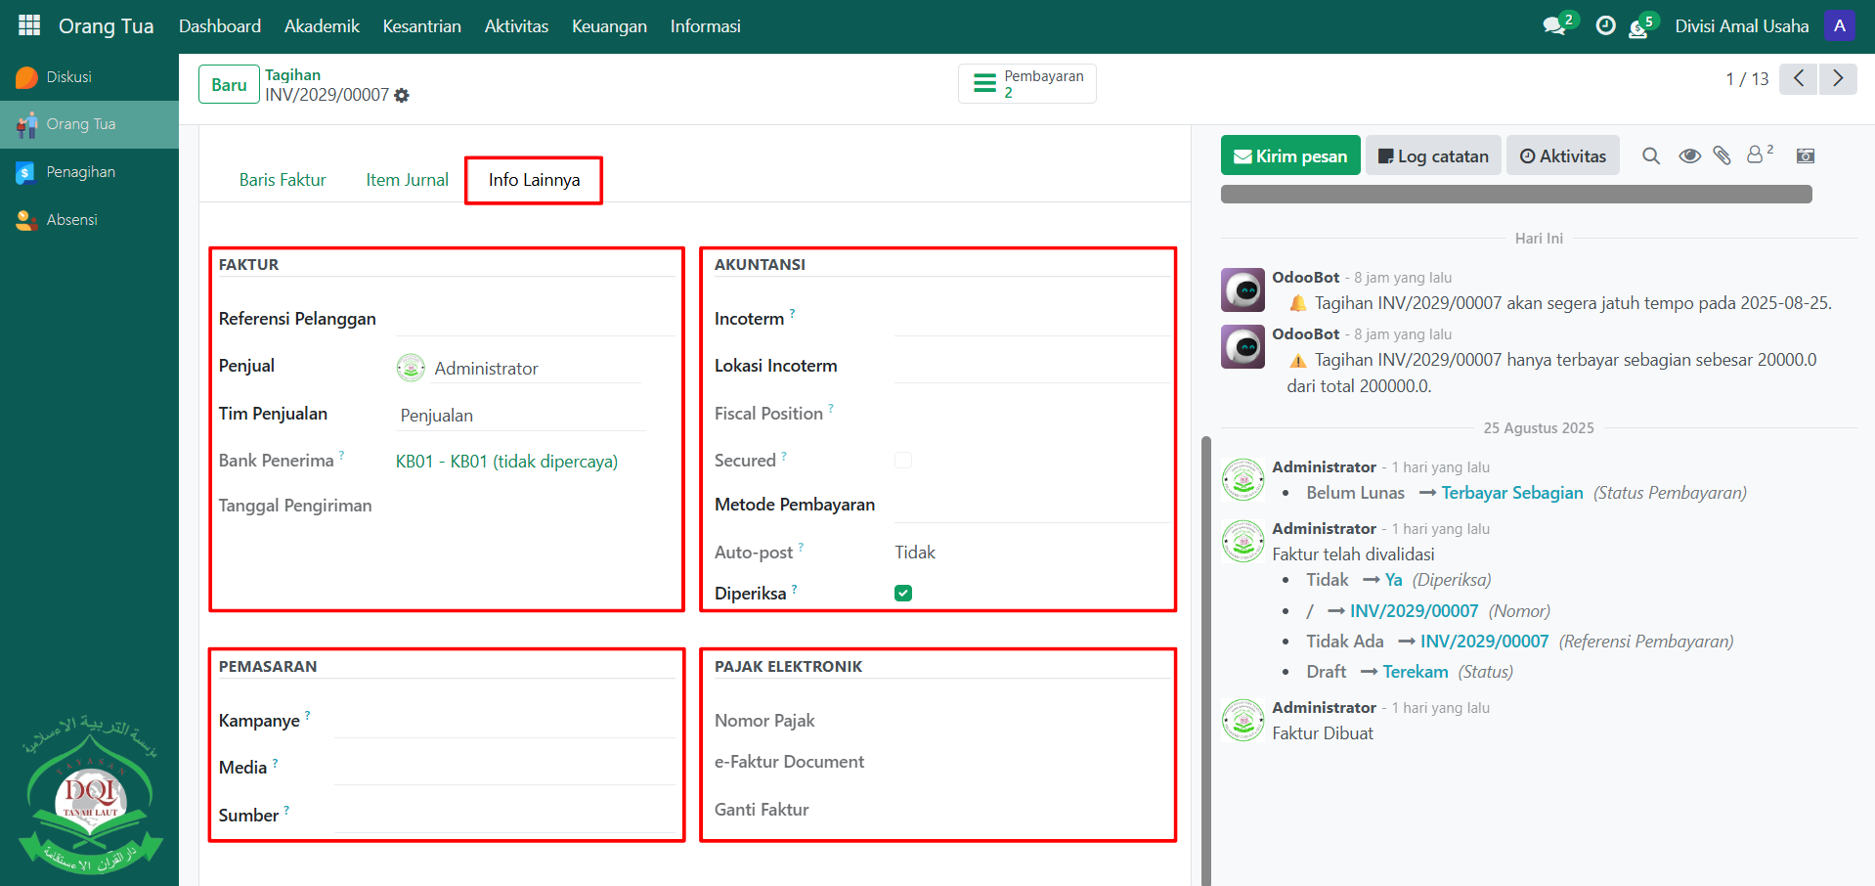Image resolution: width=1875 pixels, height=886 pixels.
Task: Toggle follow with the eye icon
Action: 1689,156
